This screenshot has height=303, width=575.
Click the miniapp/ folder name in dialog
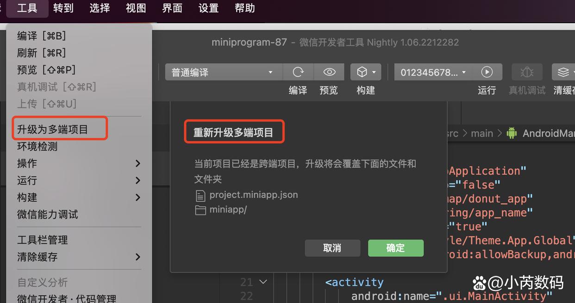click(228, 209)
